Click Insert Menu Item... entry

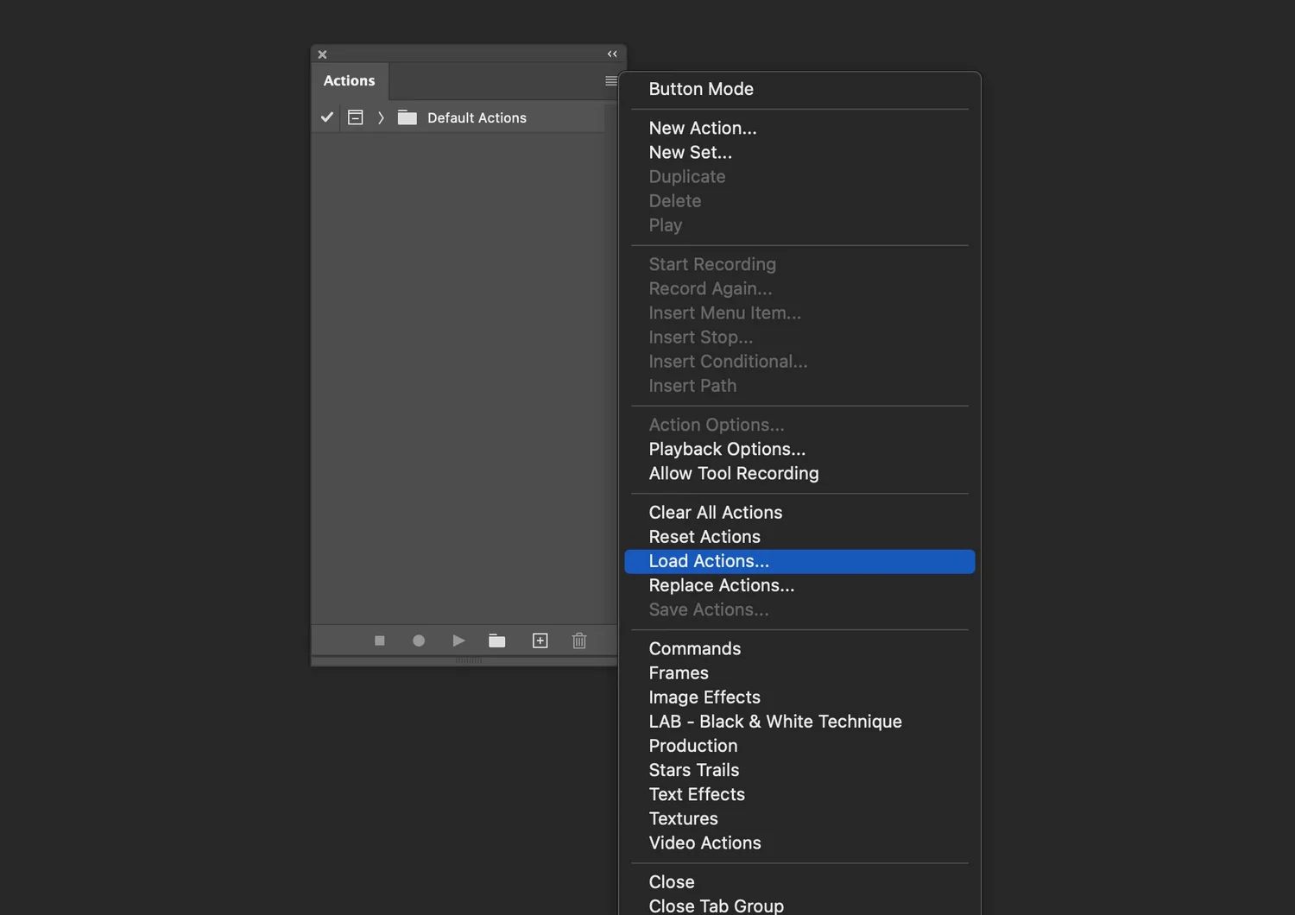(x=799, y=312)
